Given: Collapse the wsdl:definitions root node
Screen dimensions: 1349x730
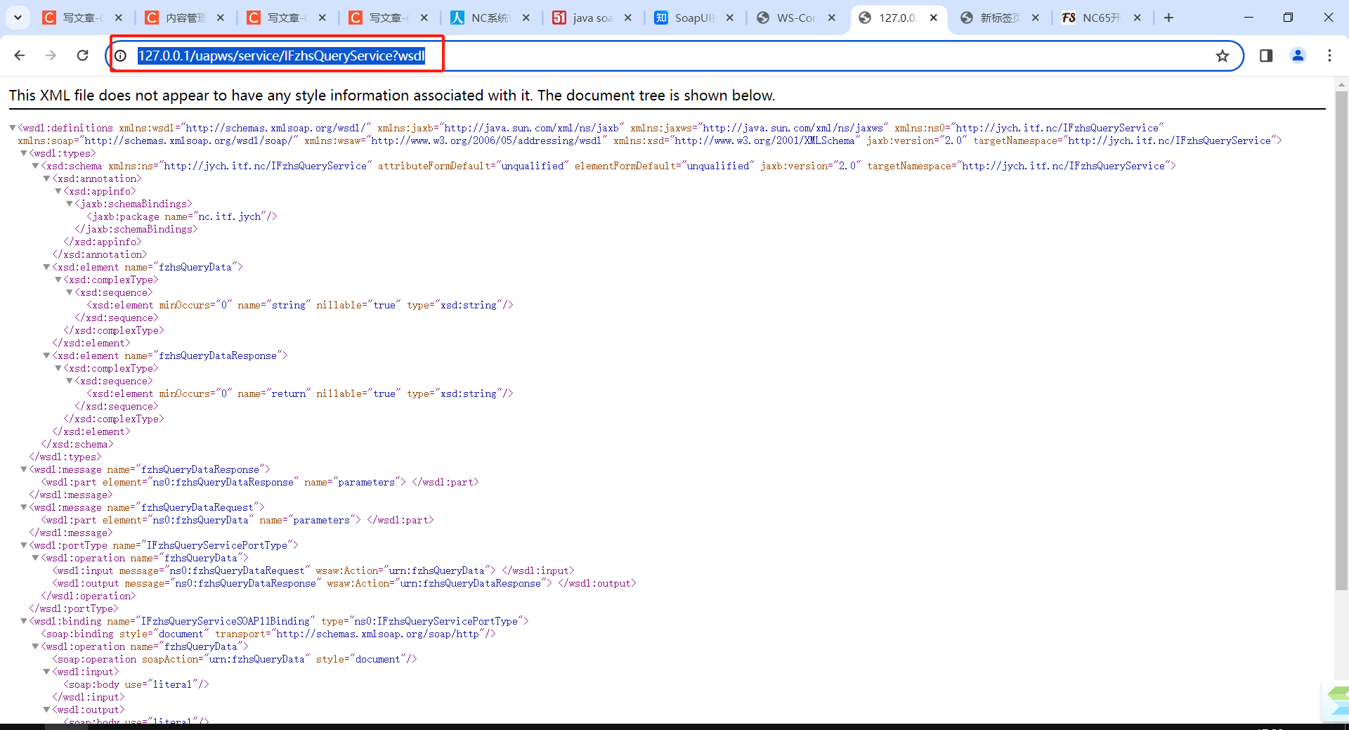Looking at the screenshot, I should (13, 128).
